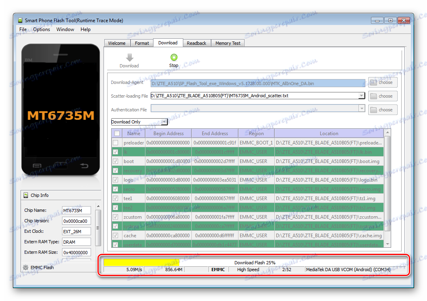Image resolution: width=427 pixels, height=301 pixels.
Task: Disable the boot partition checkbox
Action: (x=116, y=161)
